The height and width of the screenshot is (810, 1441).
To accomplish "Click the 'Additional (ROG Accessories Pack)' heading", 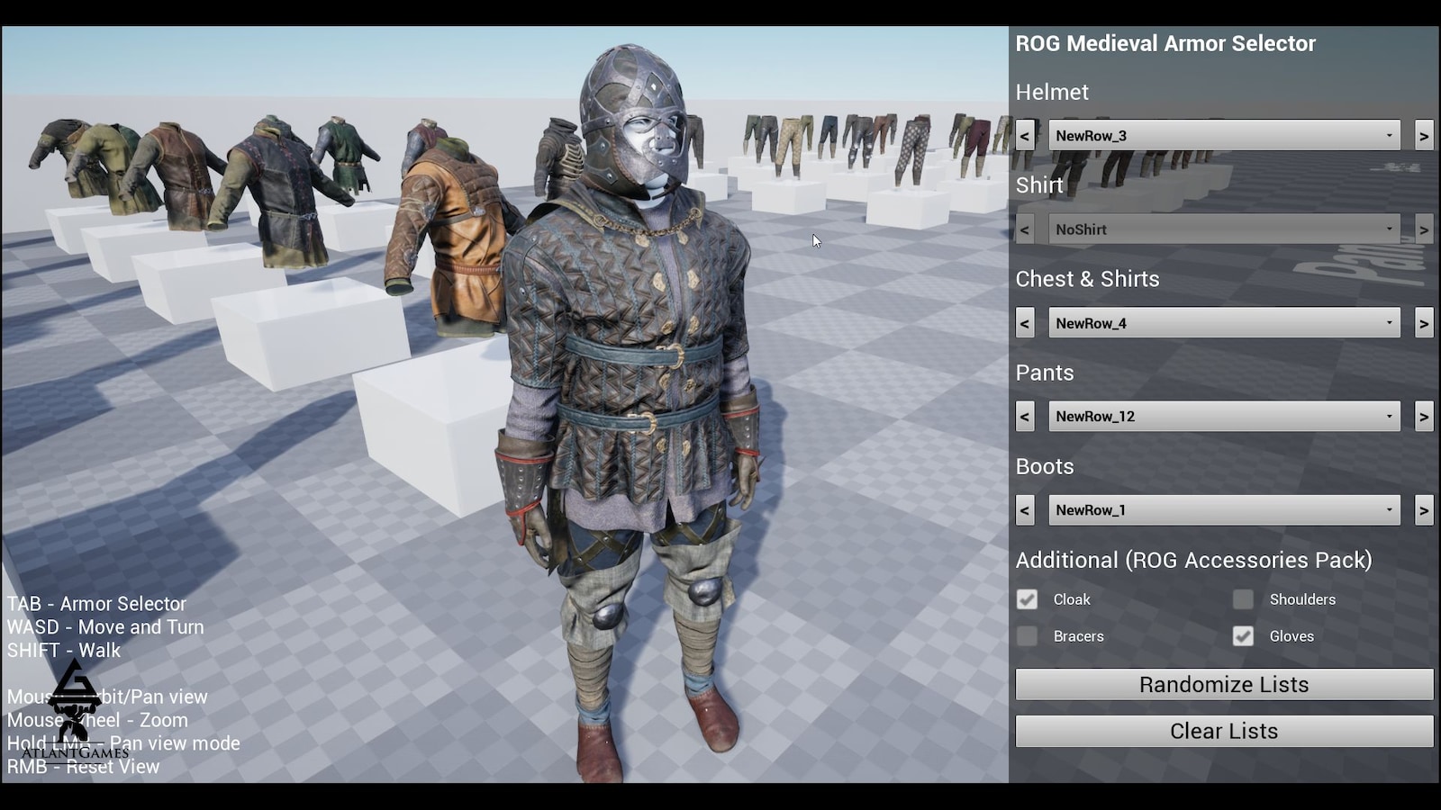I will [x=1194, y=560].
